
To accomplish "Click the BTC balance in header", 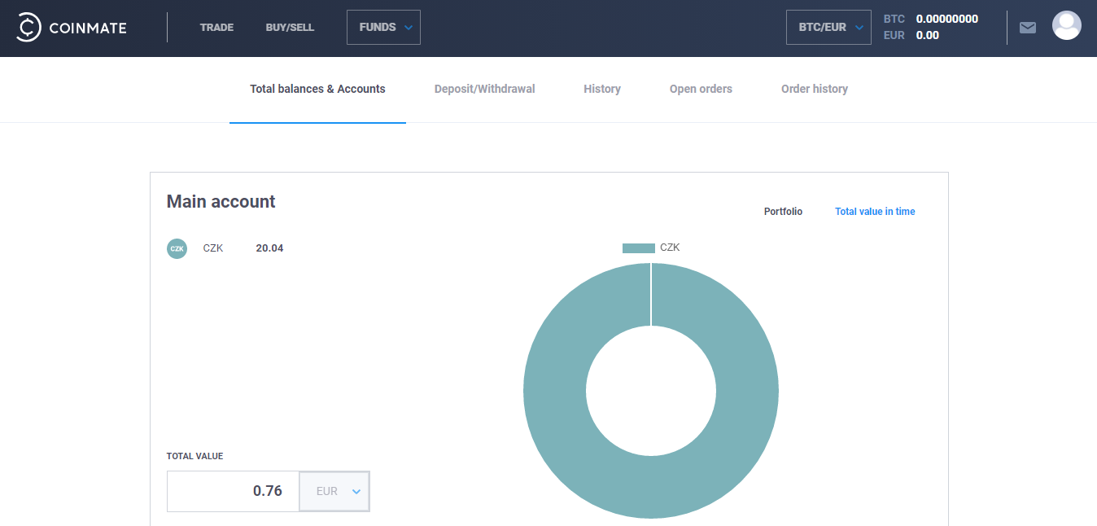I will coord(946,19).
